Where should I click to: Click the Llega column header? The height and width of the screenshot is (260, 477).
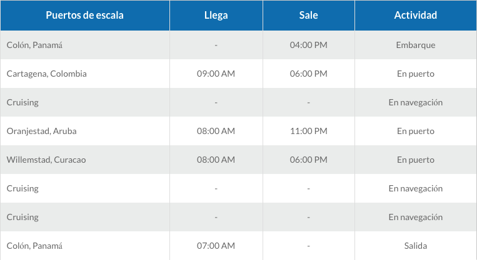216,15
